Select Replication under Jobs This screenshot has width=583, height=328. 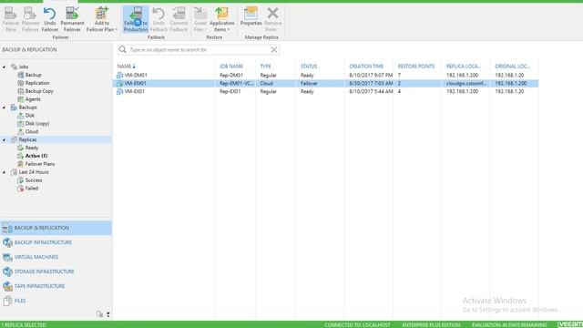click(x=37, y=83)
